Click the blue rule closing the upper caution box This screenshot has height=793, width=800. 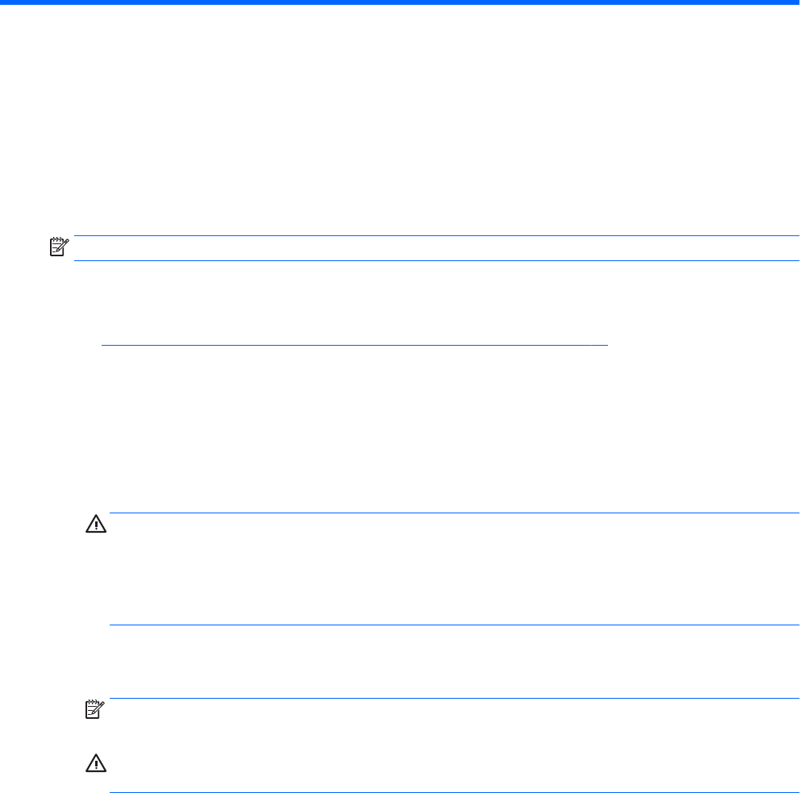tap(454, 625)
